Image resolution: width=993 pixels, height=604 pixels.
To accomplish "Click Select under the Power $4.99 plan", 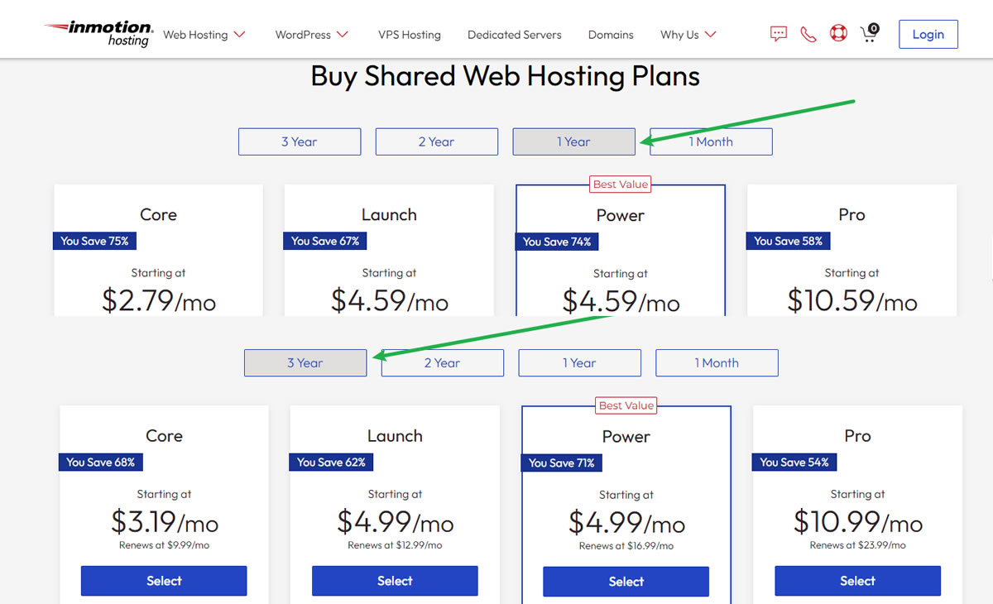I will [x=626, y=582].
